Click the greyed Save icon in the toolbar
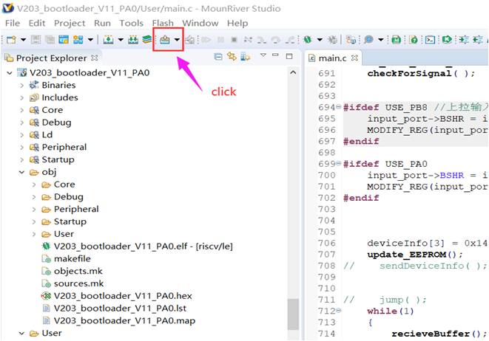The image size is (489, 341). [x=36, y=40]
